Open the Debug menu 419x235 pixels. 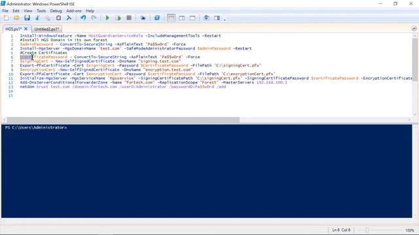(x=56, y=11)
